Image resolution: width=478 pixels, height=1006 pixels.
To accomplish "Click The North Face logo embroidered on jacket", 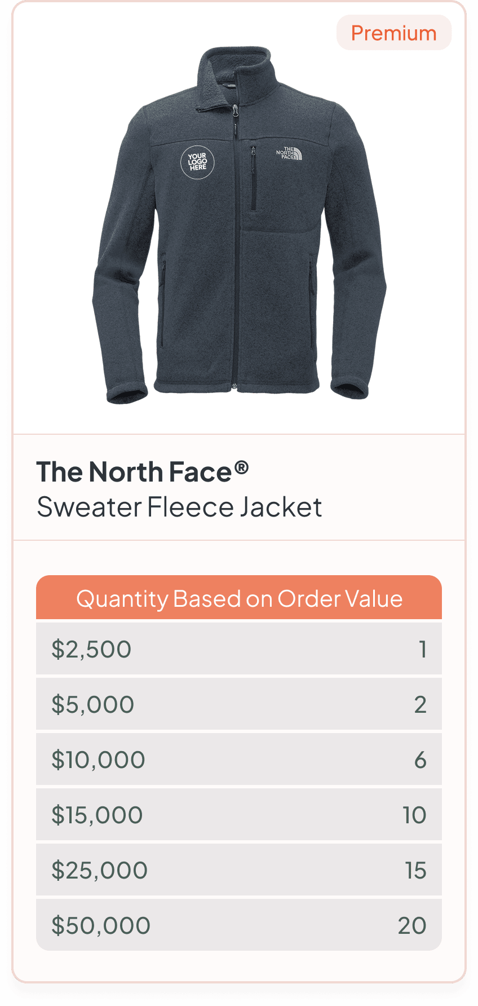I will coord(289,153).
